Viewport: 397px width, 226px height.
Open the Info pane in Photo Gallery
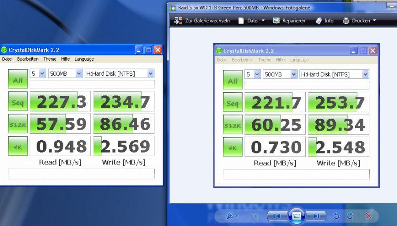(325, 21)
